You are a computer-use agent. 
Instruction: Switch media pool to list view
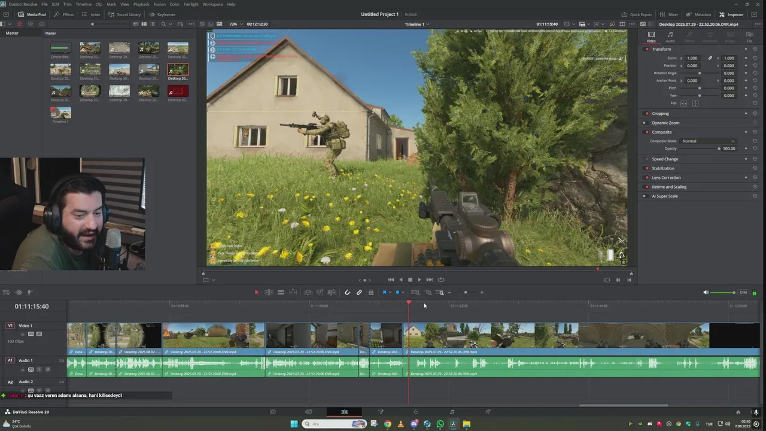tap(154, 24)
